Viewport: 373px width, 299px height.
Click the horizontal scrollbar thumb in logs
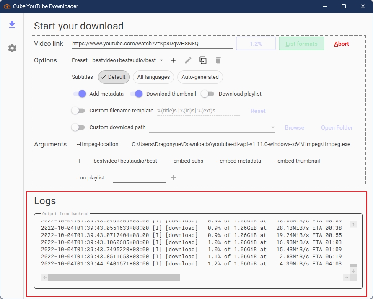114,278
